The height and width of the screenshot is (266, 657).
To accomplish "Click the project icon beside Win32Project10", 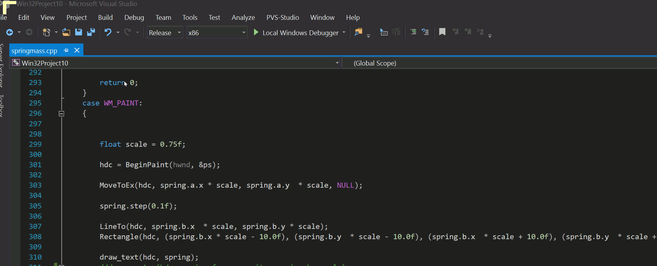I will pyautogui.click(x=16, y=63).
